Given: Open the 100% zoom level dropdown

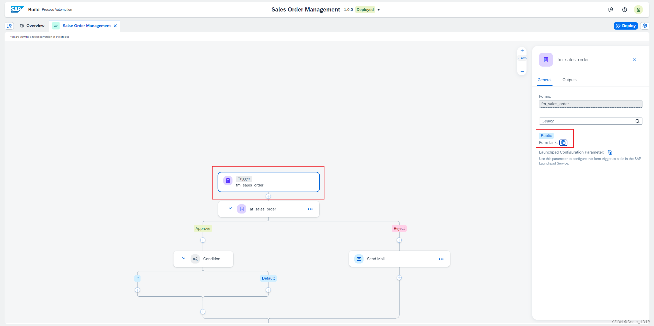Looking at the screenshot, I should [522, 58].
